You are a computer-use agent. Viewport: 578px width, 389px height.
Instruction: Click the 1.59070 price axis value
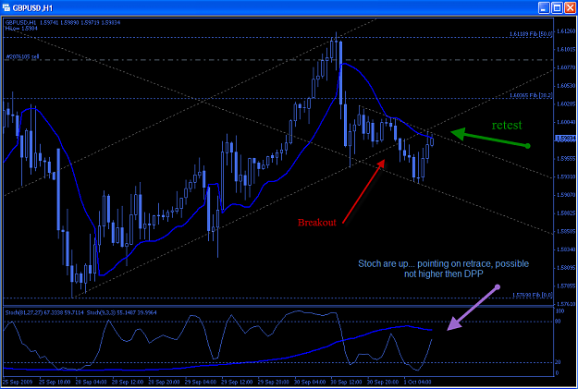pyautogui.click(x=566, y=194)
